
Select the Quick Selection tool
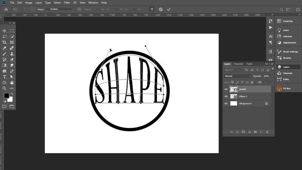(12, 37)
